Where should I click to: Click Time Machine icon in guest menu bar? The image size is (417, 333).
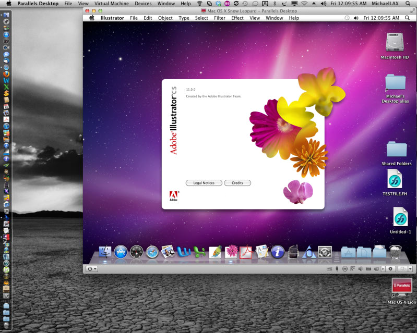click(347, 18)
